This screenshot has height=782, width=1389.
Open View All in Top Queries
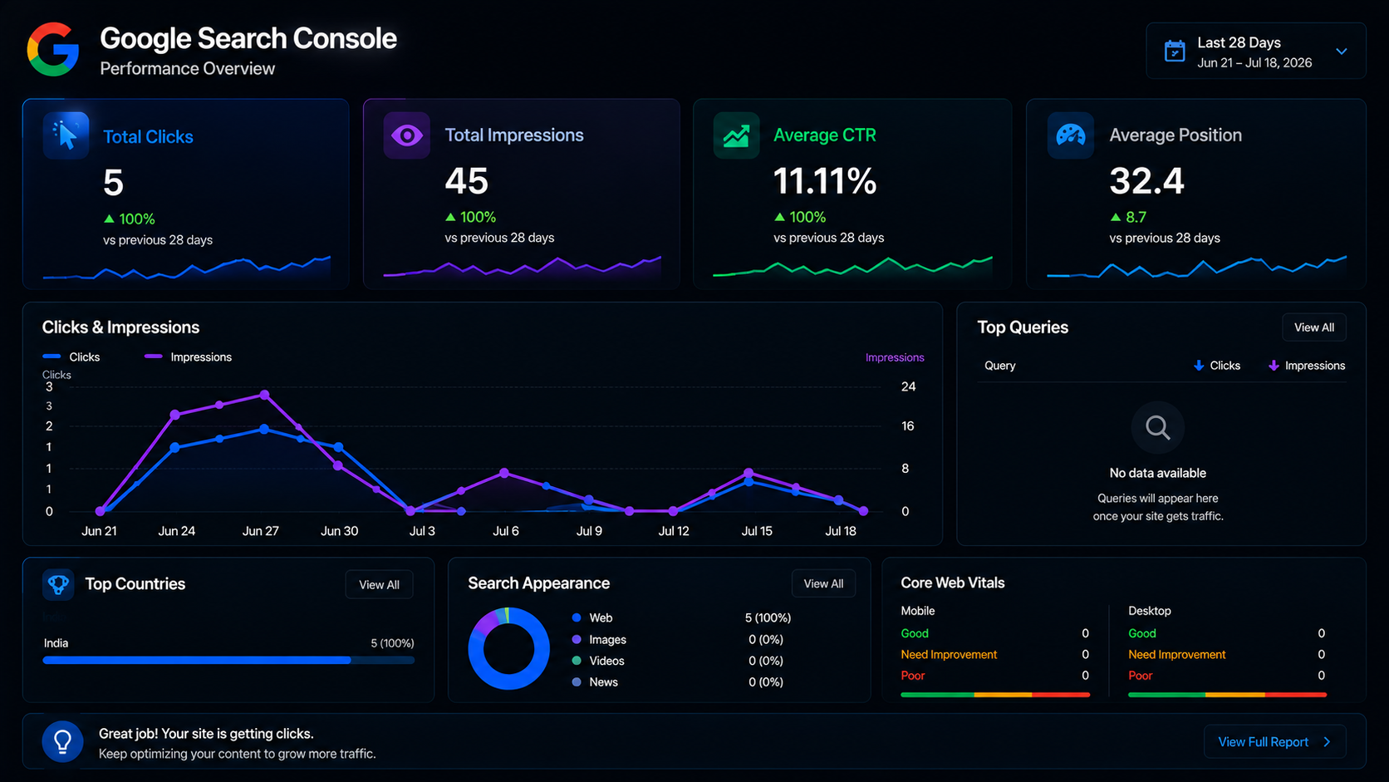[x=1314, y=327]
